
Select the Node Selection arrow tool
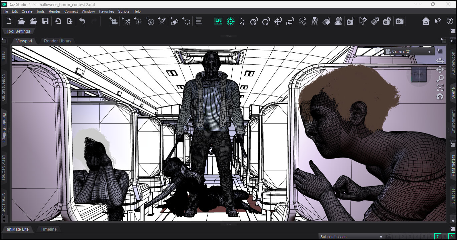242,21
